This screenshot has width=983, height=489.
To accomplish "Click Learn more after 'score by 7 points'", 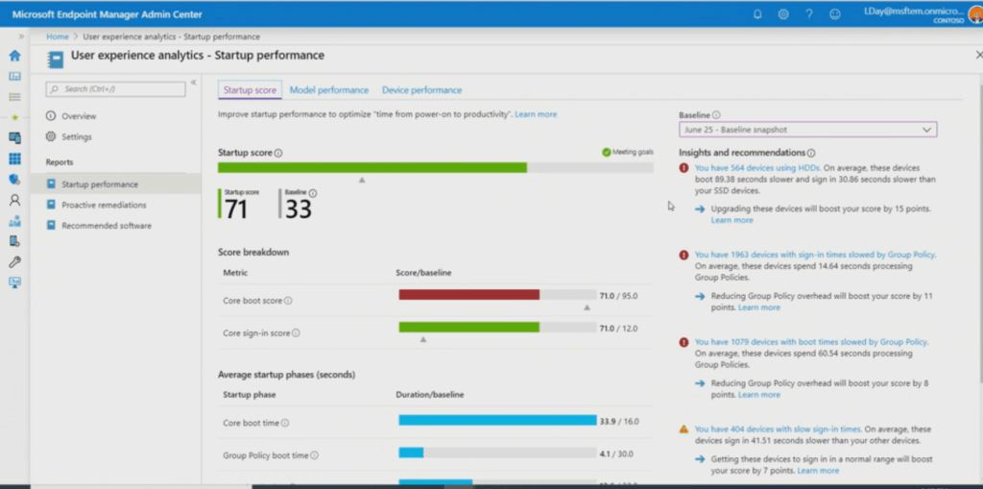I will coord(818,471).
